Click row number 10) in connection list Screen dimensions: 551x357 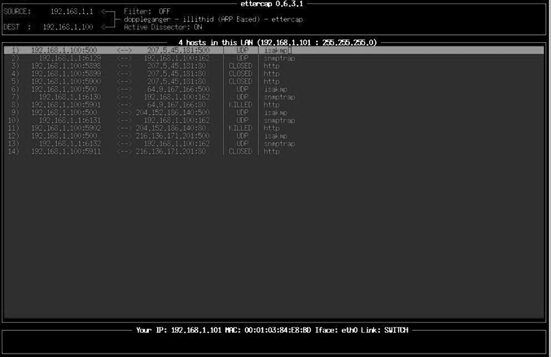pyautogui.click(x=13, y=121)
